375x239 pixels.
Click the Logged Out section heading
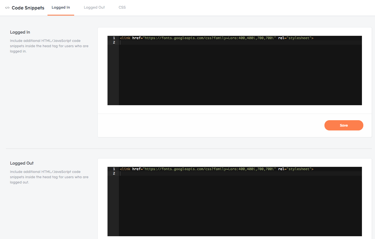(x=22, y=163)
